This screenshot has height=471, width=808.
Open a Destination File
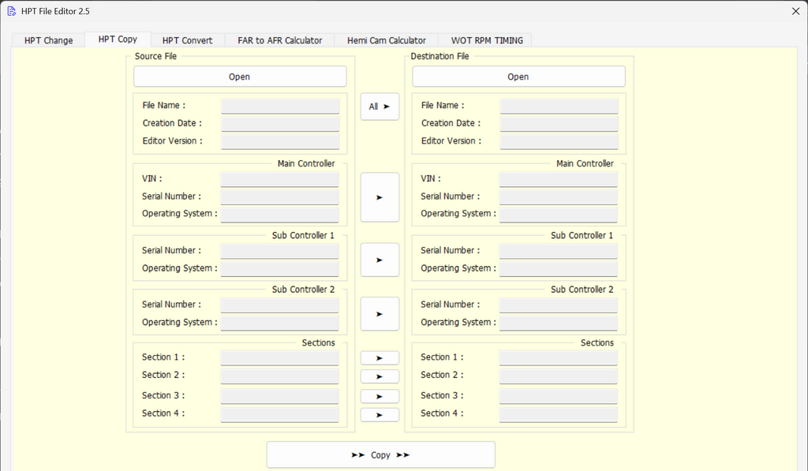pyautogui.click(x=518, y=77)
